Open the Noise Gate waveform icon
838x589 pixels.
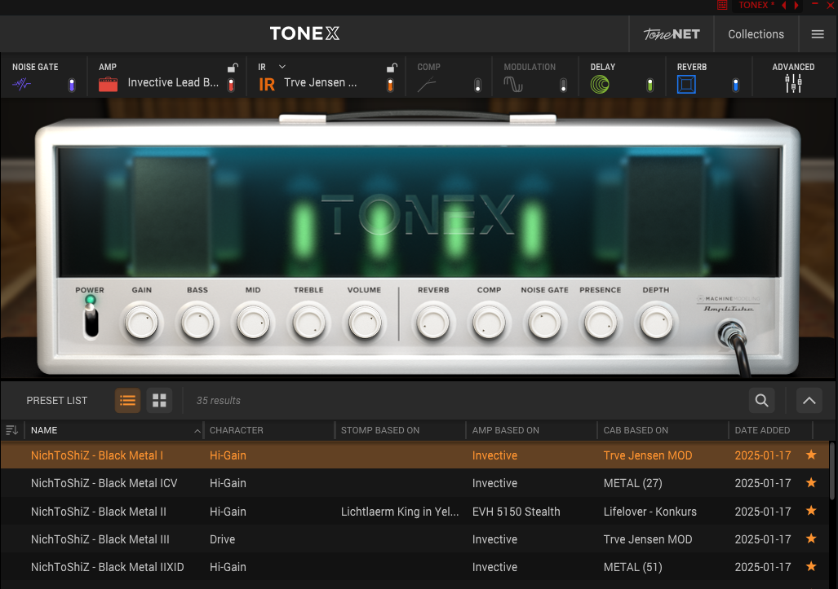click(x=21, y=84)
